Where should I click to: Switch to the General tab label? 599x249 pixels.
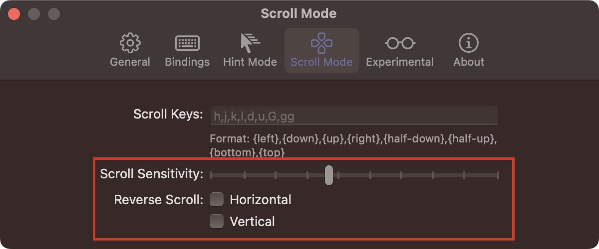(130, 62)
